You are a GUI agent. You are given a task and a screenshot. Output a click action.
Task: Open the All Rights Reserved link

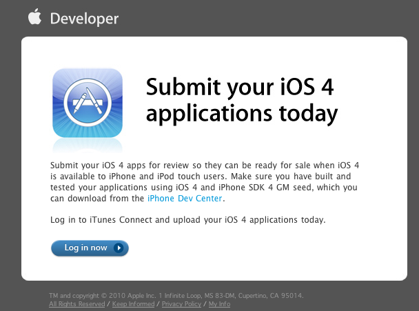pos(77,304)
